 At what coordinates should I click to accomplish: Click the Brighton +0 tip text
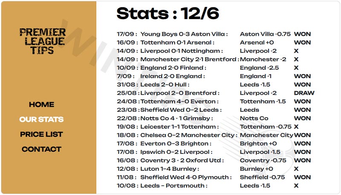coord(258,144)
